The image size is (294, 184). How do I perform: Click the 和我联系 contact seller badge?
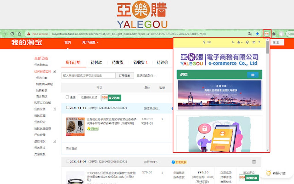click(179, 162)
